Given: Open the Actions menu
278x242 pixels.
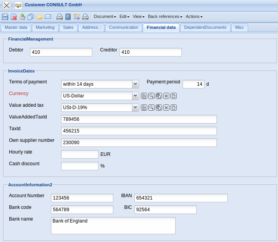Looking at the screenshot, I should point(194,17).
